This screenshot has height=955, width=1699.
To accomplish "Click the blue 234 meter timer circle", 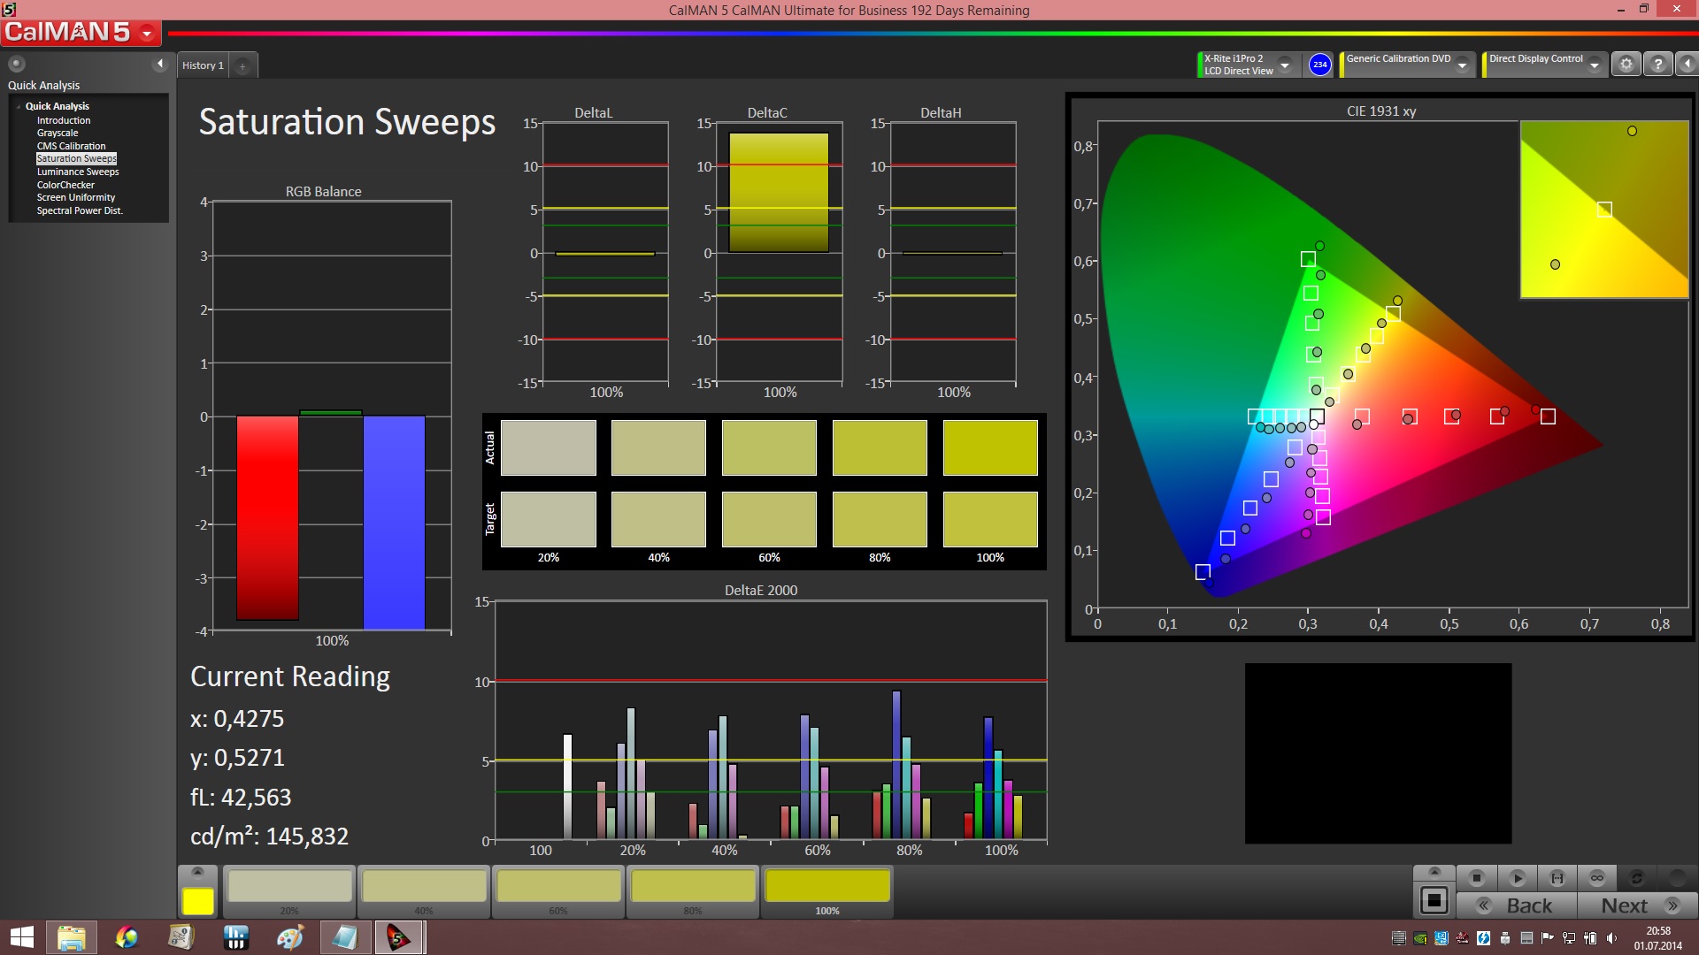I will 1319,65.
